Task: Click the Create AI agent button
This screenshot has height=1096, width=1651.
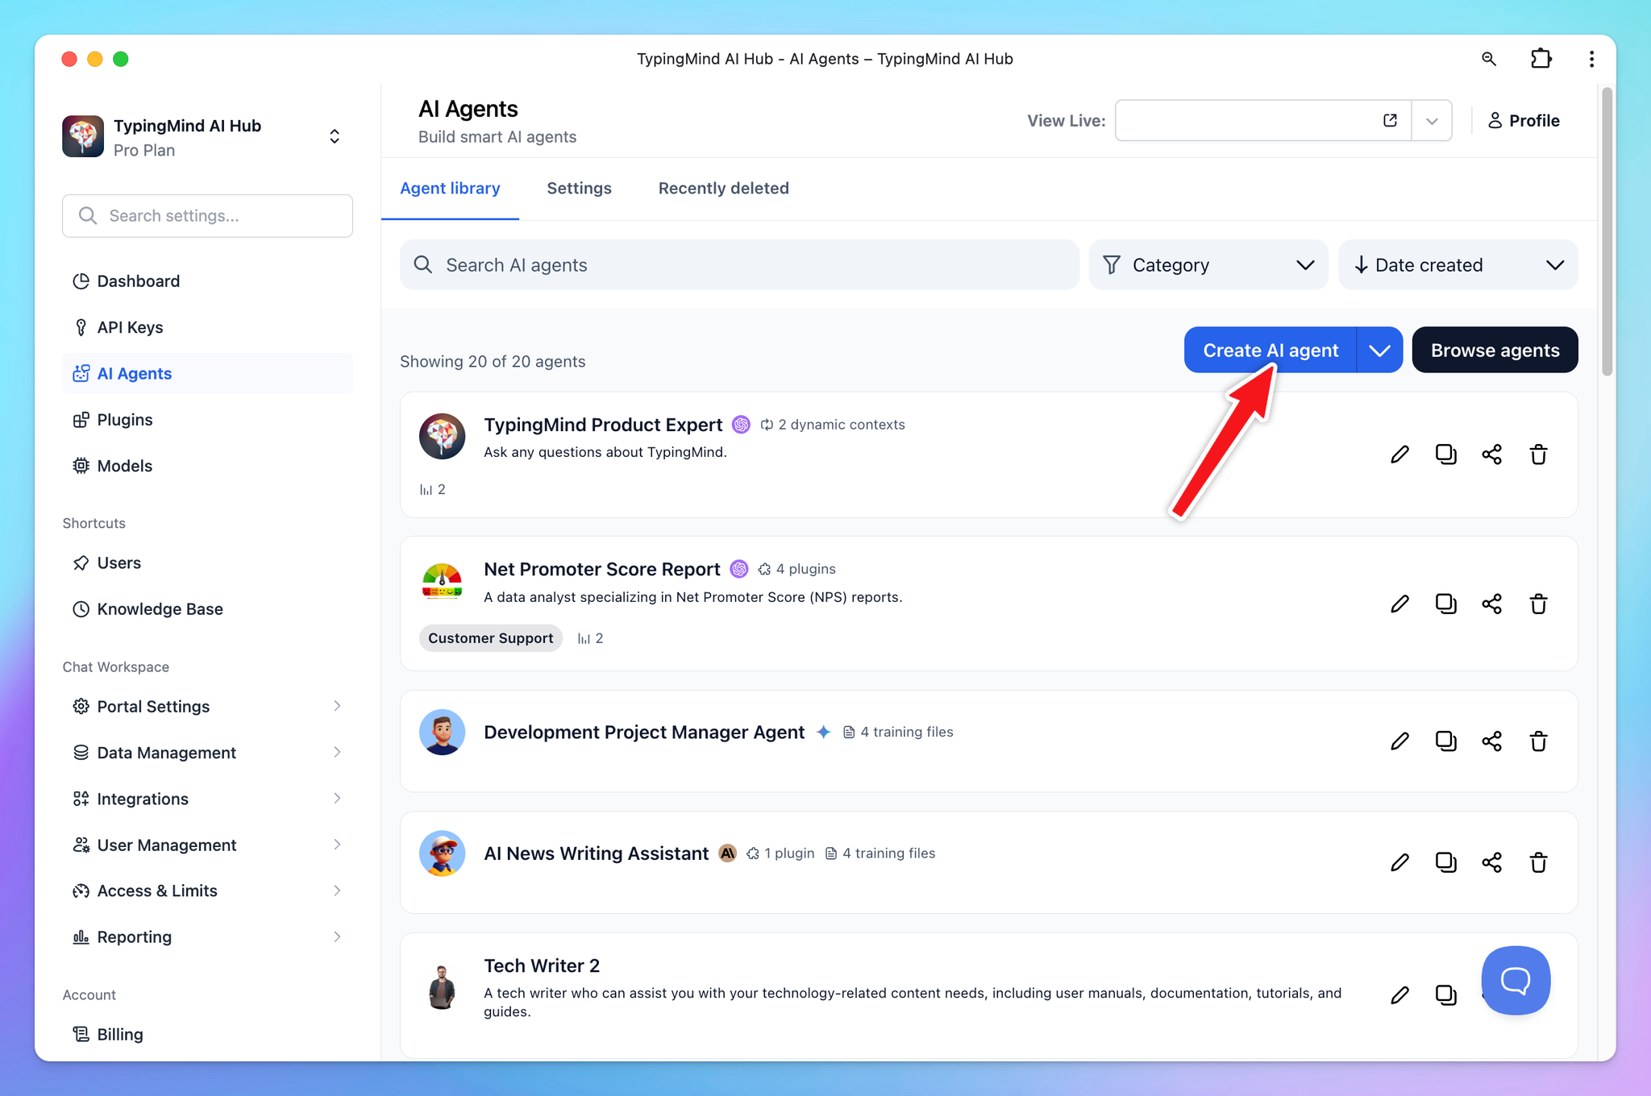Action: [x=1270, y=350]
